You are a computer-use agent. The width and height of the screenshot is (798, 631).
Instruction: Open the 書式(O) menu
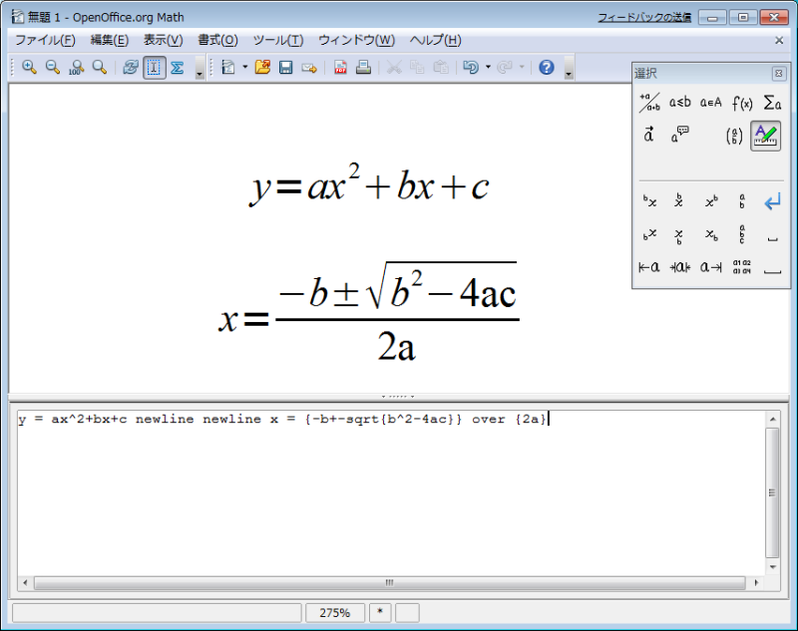(217, 40)
